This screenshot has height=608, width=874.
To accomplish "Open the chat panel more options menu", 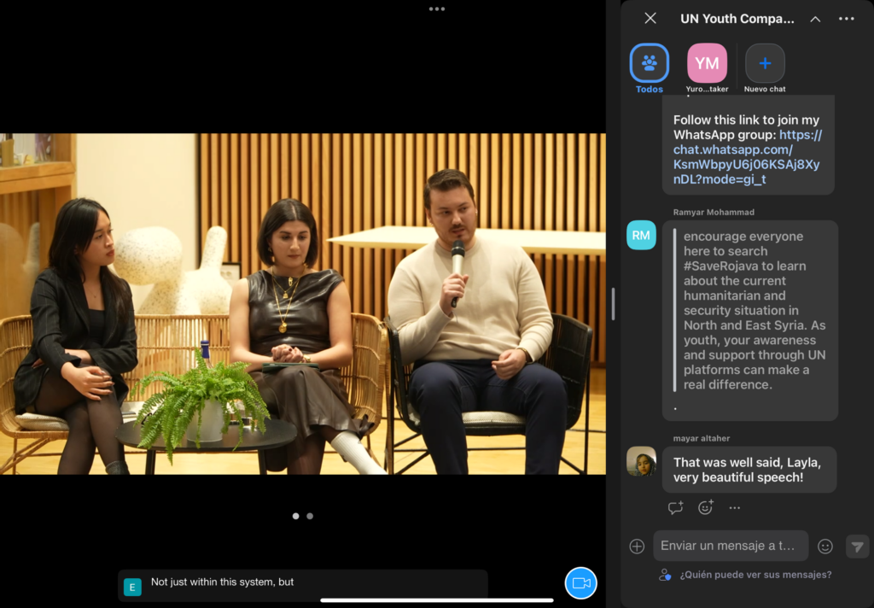I will 846,19.
